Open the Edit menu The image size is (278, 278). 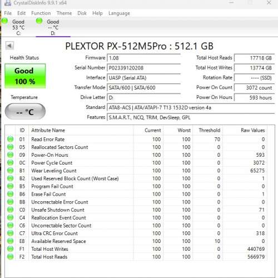(21, 13)
